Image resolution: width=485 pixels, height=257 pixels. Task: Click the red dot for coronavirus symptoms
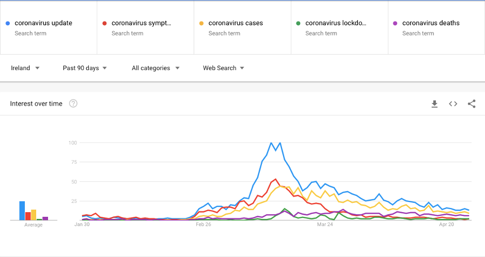[x=105, y=23]
